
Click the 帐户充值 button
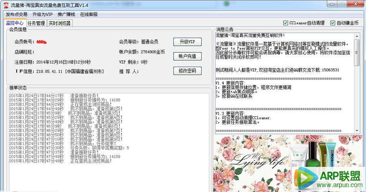pos(187,56)
